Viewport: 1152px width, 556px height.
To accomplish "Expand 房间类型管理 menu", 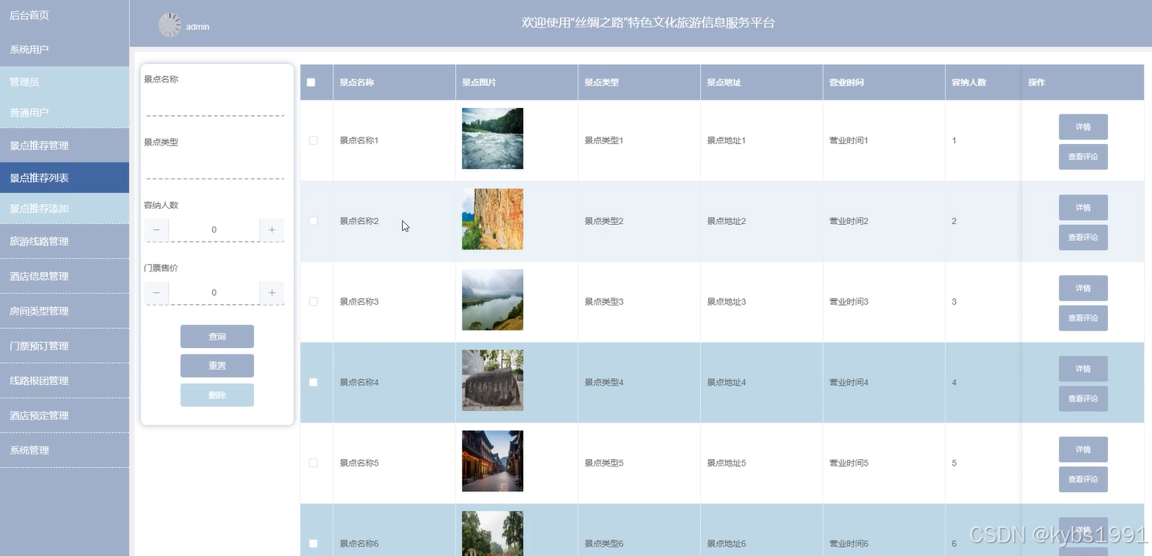I will 64,311.
